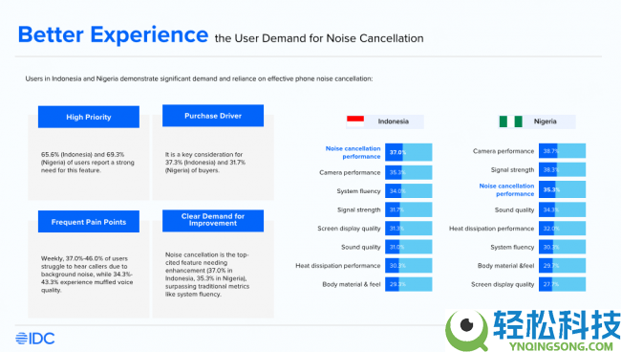Click Indonesia's 34.0% system fluency bar
This screenshot has width=621, height=352.
point(408,191)
